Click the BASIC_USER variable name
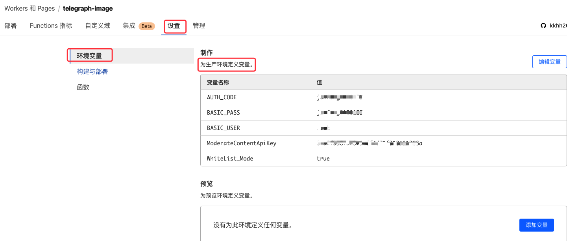The width and height of the screenshot is (567, 241). tap(223, 128)
